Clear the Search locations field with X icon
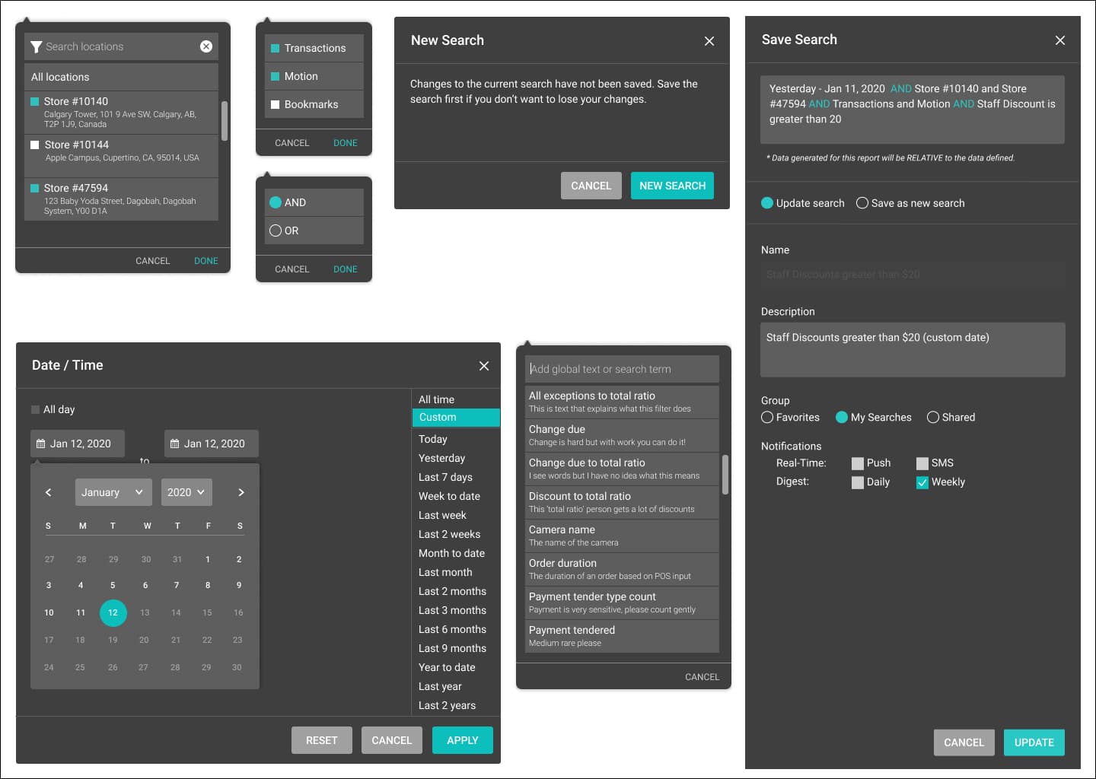1096x779 pixels. (205, 46)
